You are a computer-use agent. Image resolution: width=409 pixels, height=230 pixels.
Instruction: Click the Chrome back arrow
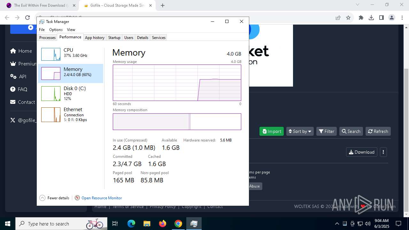[x=7, y=18]
